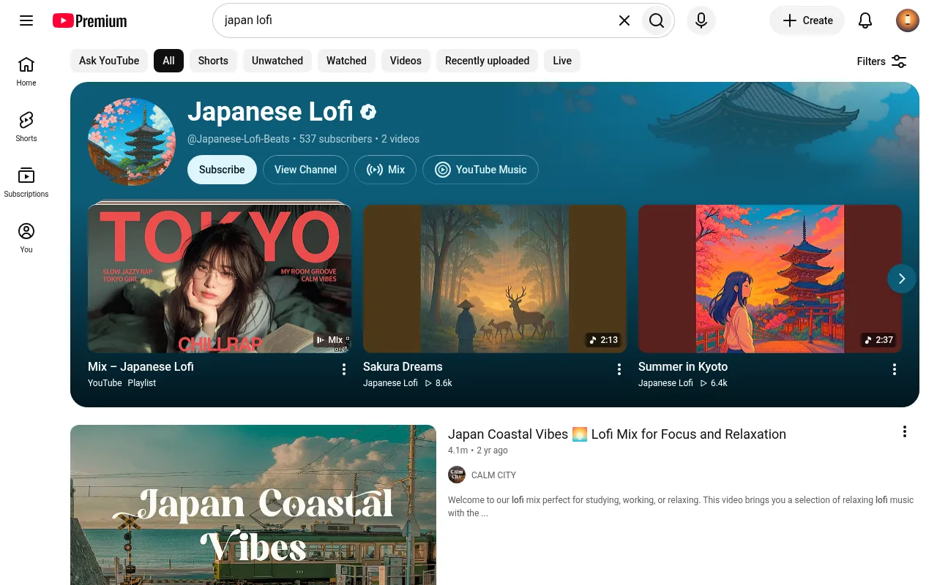Play the Japan Coastal Vibes thumbnail
Viewport: 937px width, 585px height.
[x=253, y=505]
